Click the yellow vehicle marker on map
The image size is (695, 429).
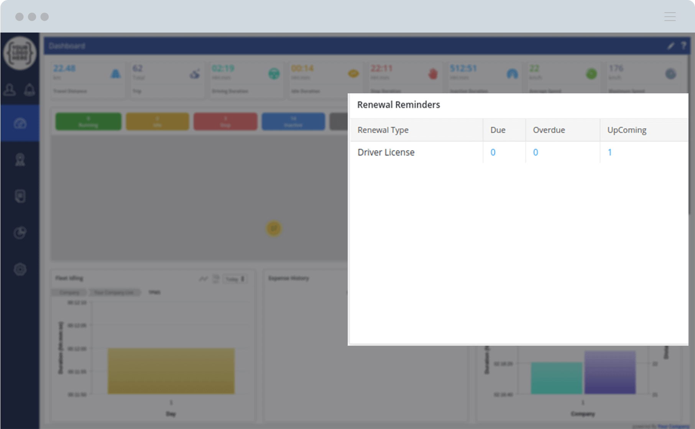point(274,228)
